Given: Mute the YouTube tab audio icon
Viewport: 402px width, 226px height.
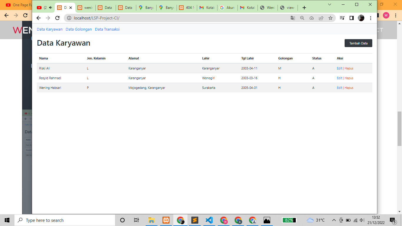Looking at the screenshot, I should click(50, 8).
